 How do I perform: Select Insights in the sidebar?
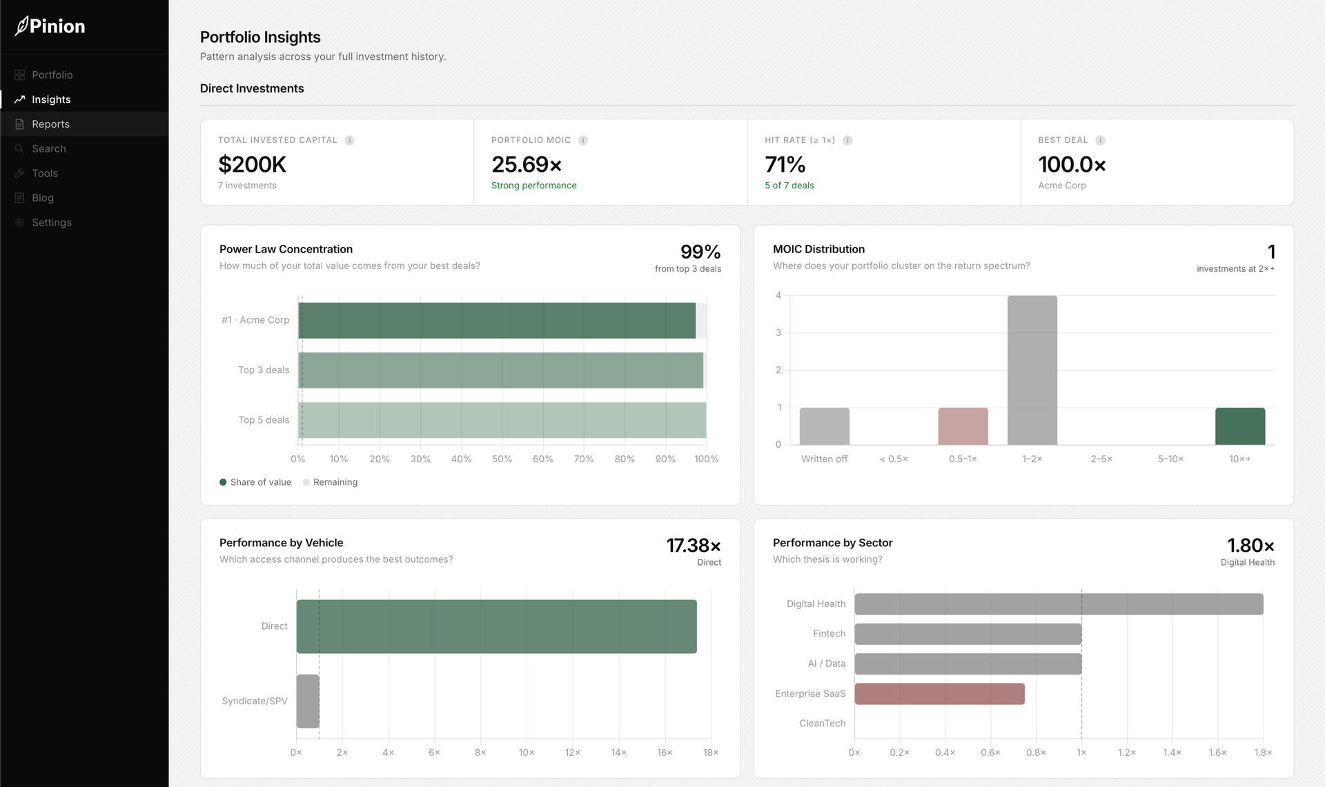[84, 99]
